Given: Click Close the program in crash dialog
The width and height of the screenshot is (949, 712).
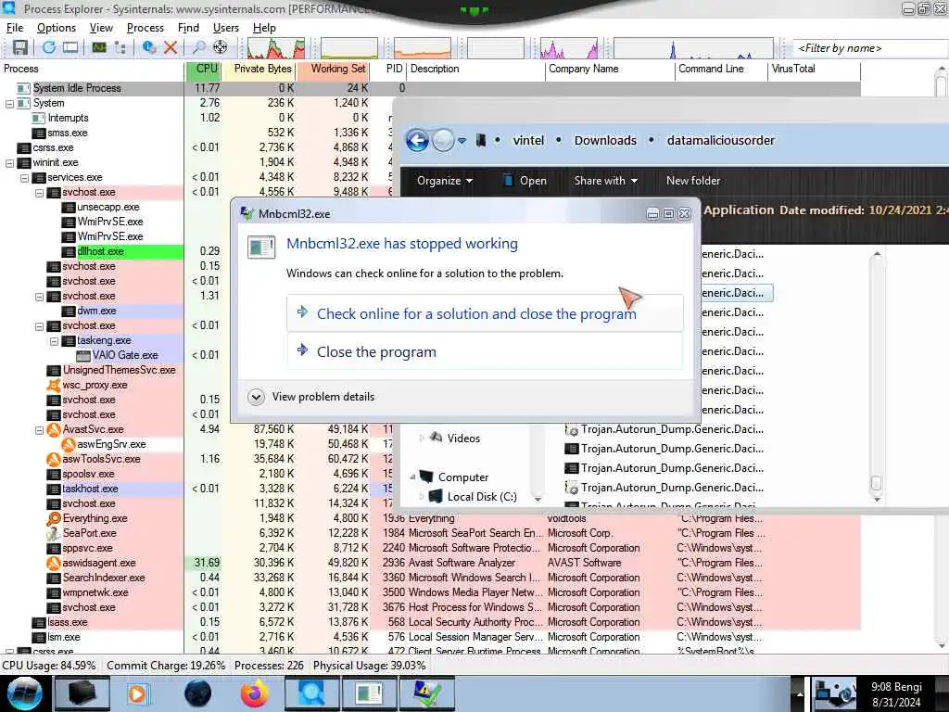Looking at the screenshot, I should (485, 351).
